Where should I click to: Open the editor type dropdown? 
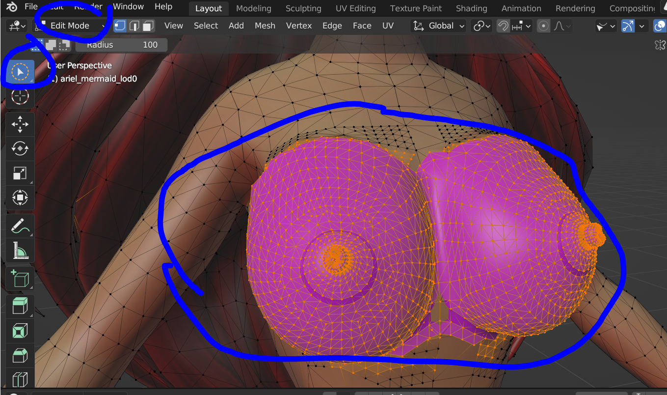[17, 26]
